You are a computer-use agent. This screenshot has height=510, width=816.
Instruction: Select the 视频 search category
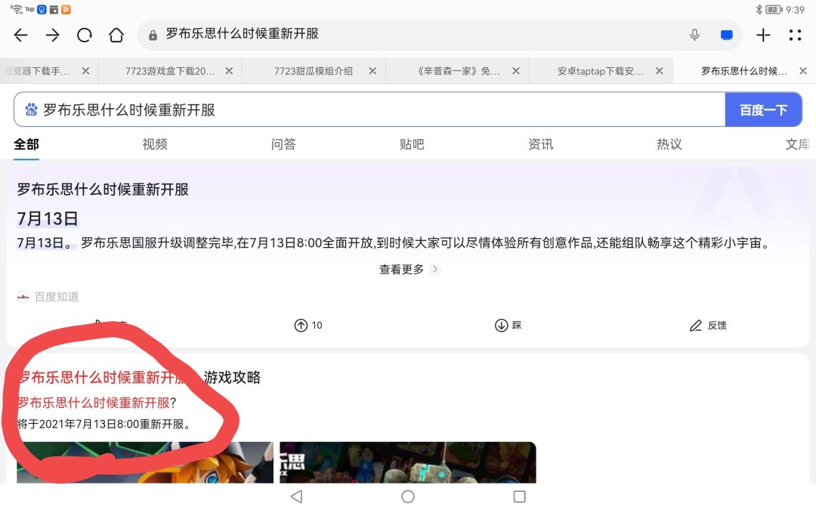pos(155,144)
